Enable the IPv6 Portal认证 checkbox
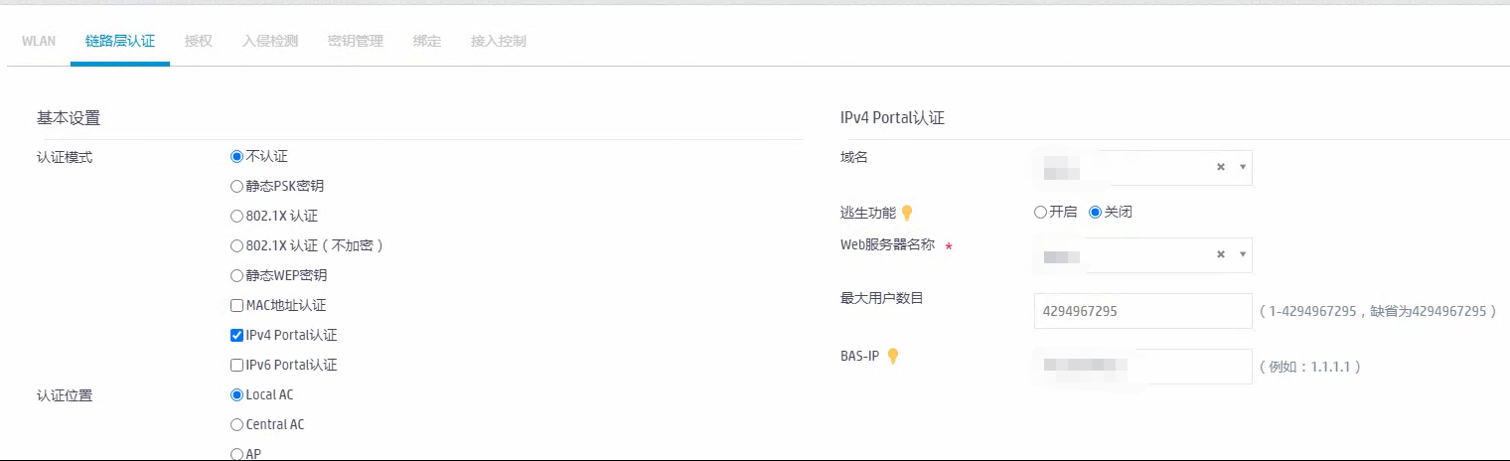This screenshot has height=461, width=1510. [x=236, y=365]
